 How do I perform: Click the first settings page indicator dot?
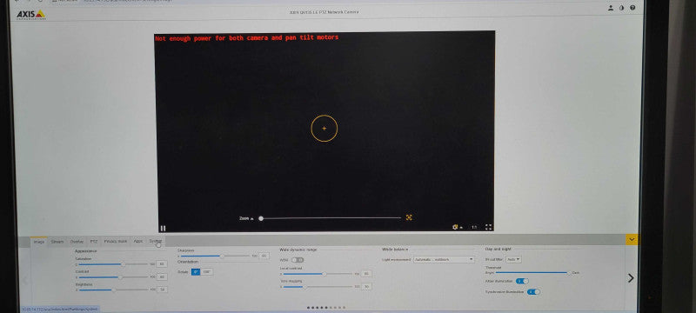(x=308, y=307)
